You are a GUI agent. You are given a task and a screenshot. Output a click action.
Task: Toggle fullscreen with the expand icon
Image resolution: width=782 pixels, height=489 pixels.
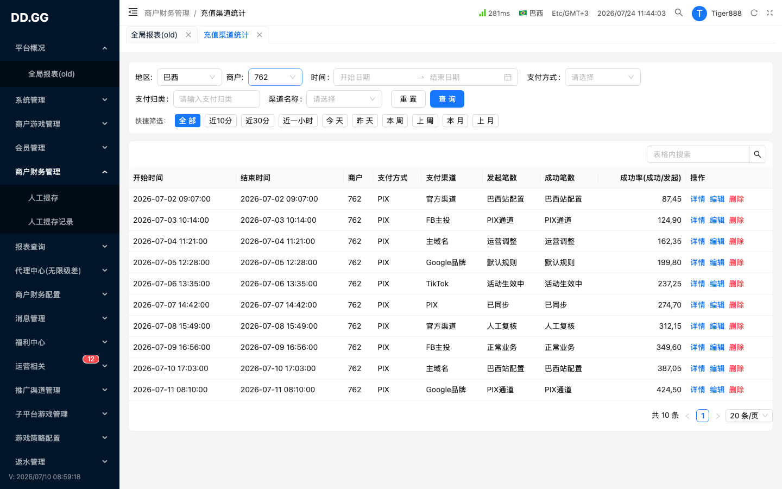pos(770,13)
